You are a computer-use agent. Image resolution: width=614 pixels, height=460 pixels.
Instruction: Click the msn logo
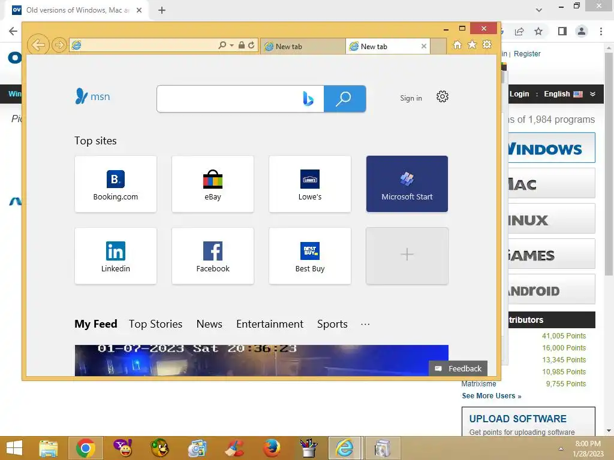(93, 96)
